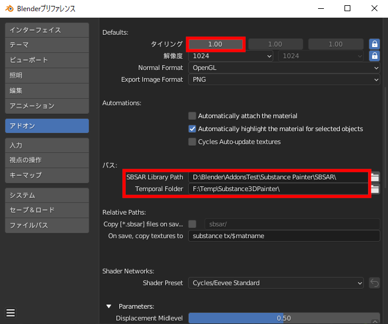Open the 視点の操作 preferences tab
Screen dimensions: 388x324
[x=47, y=161]
